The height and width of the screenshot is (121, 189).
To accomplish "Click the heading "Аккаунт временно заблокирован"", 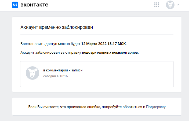I will pyautogui.click(x=57, y=27).
